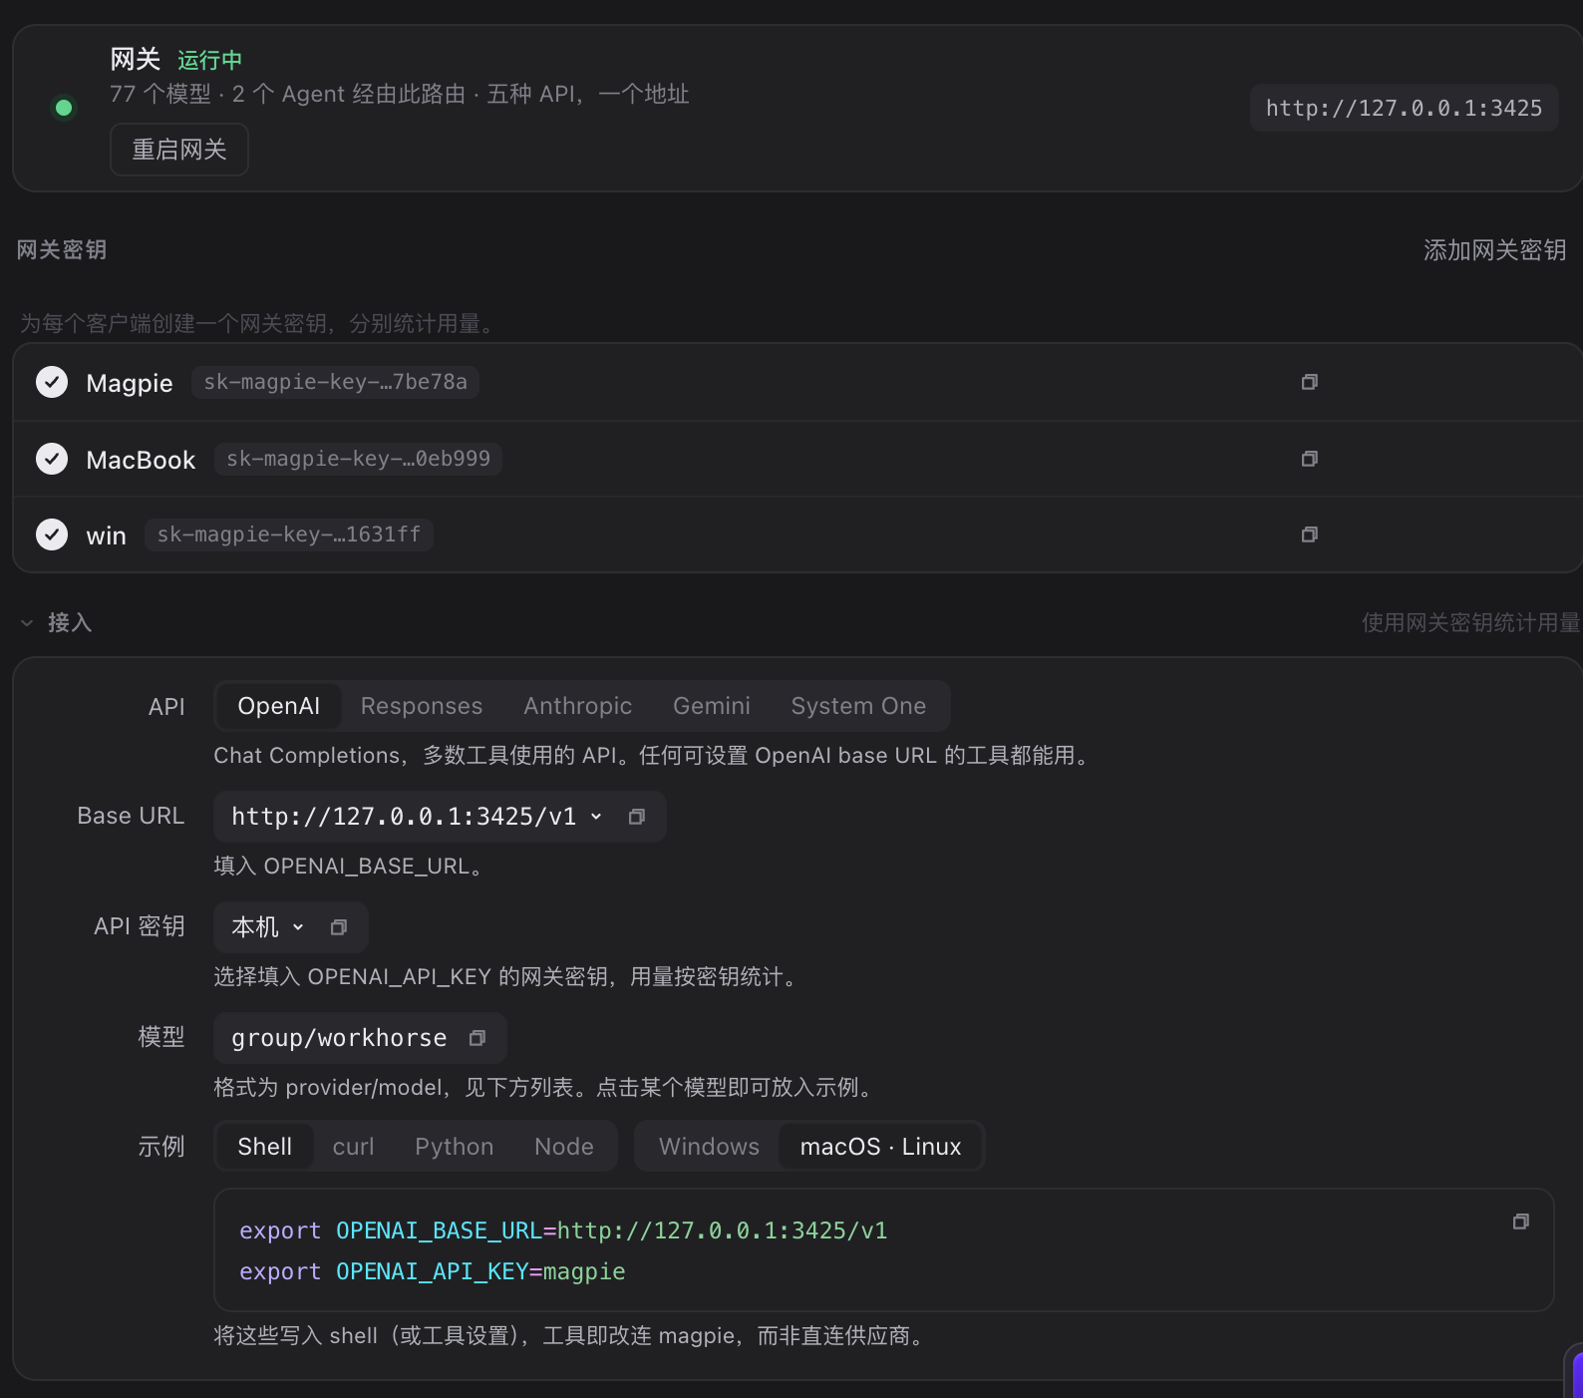Toggle the MacBook key checkmark
This screenshot has height=1398, width=1583.
[52, 459]
